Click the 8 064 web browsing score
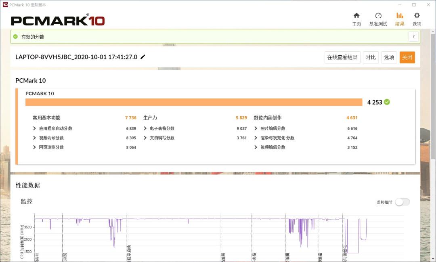Viewport: 436px width, 262px height. coord(131,147)
